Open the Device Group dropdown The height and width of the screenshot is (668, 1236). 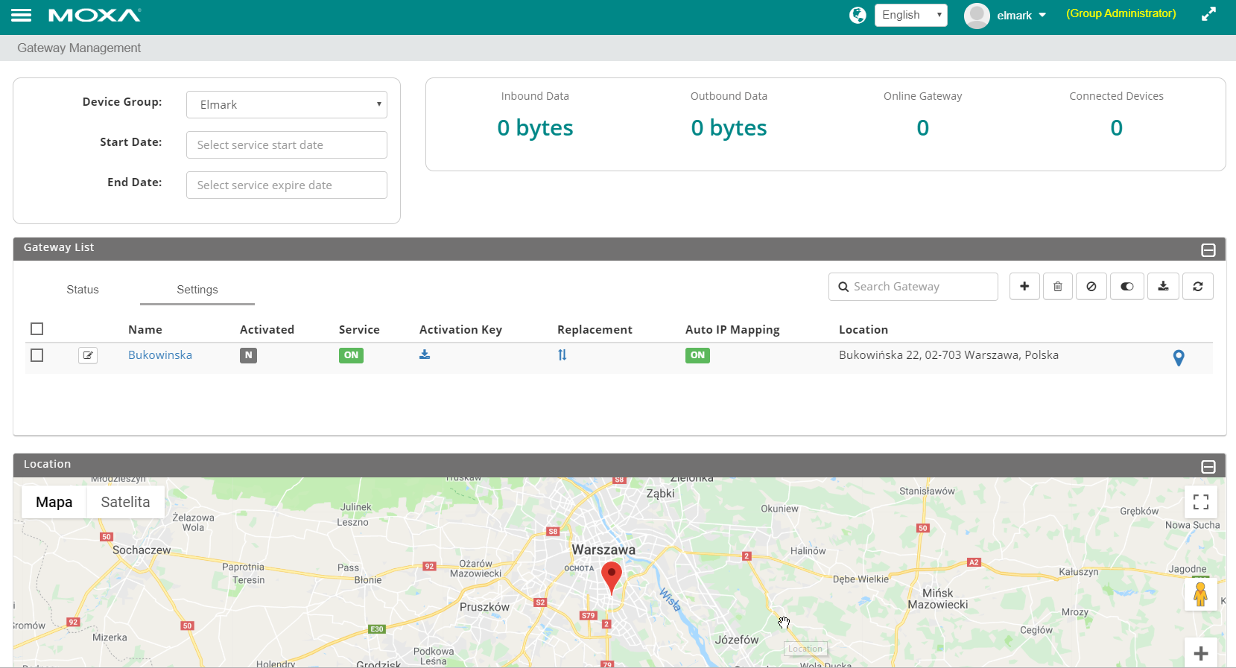click(x=287, y=105)
